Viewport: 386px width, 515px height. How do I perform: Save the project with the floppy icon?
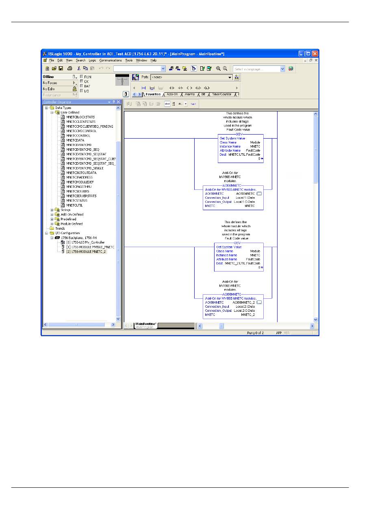tap(61, 69)
